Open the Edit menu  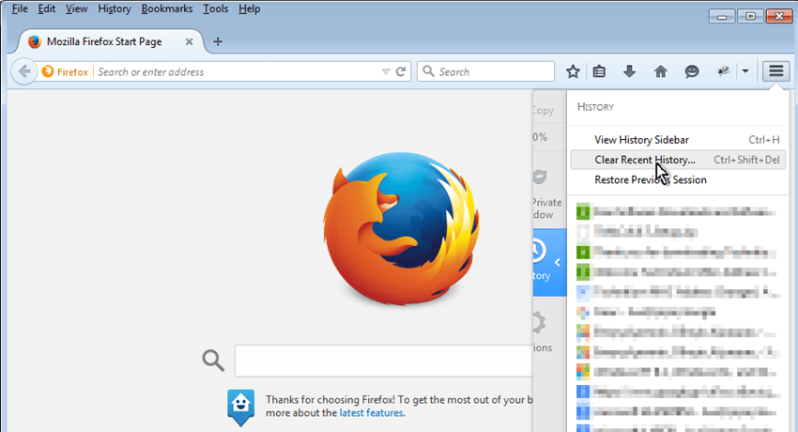coord(46,8)
